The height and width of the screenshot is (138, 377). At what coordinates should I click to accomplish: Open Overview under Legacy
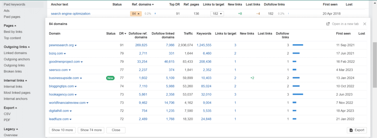click(11, 135)
